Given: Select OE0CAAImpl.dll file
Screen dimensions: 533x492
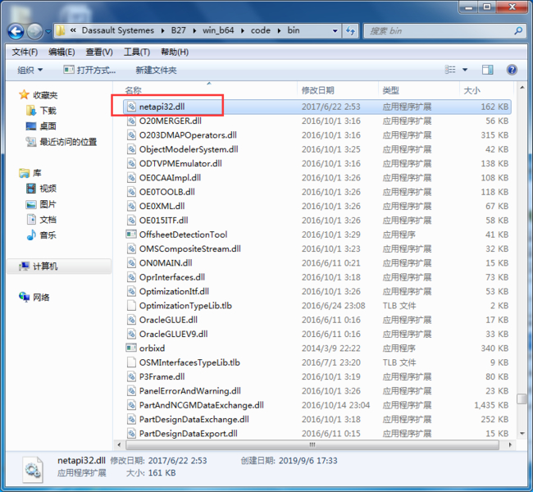Looking at the screenshot, I should tap(170, 178).
